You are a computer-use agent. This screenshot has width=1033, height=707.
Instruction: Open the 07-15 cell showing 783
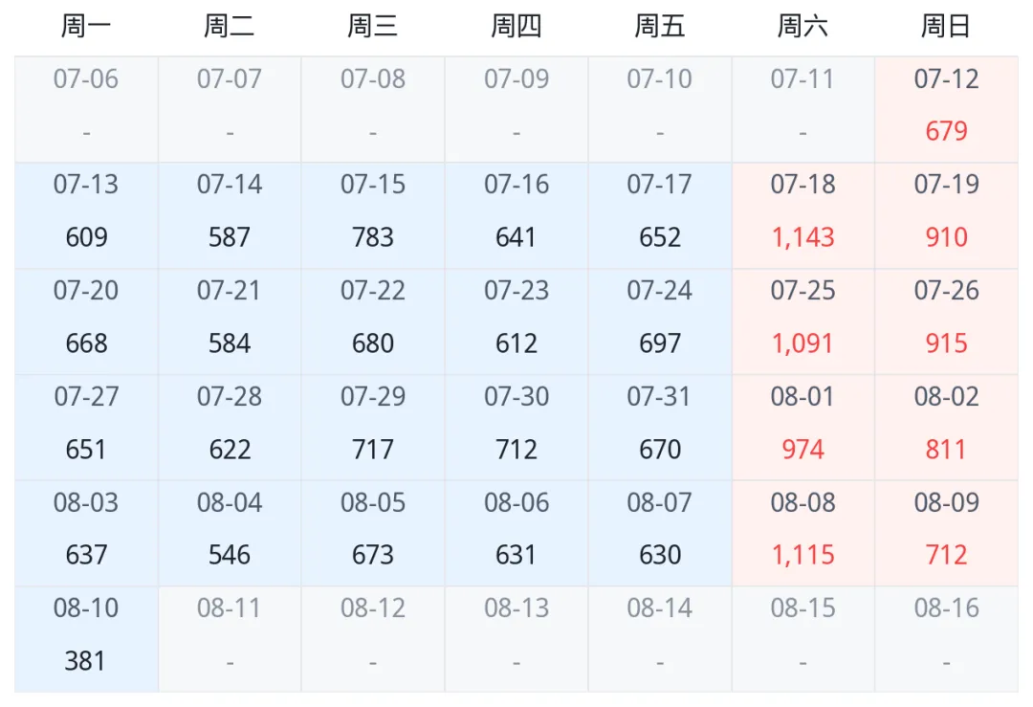373,215
